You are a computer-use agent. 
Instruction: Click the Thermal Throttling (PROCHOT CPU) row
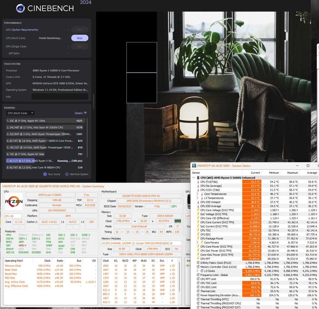[255, 303]
